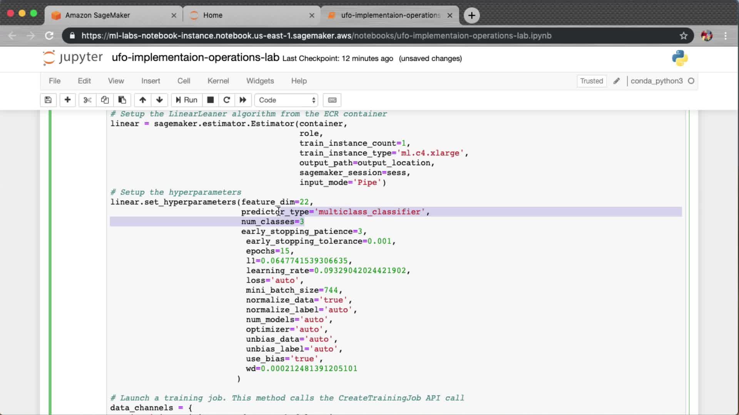The height and width of the screenshot is (415, 739).
Task: Click the browser address bar URL
Action: 316,36
